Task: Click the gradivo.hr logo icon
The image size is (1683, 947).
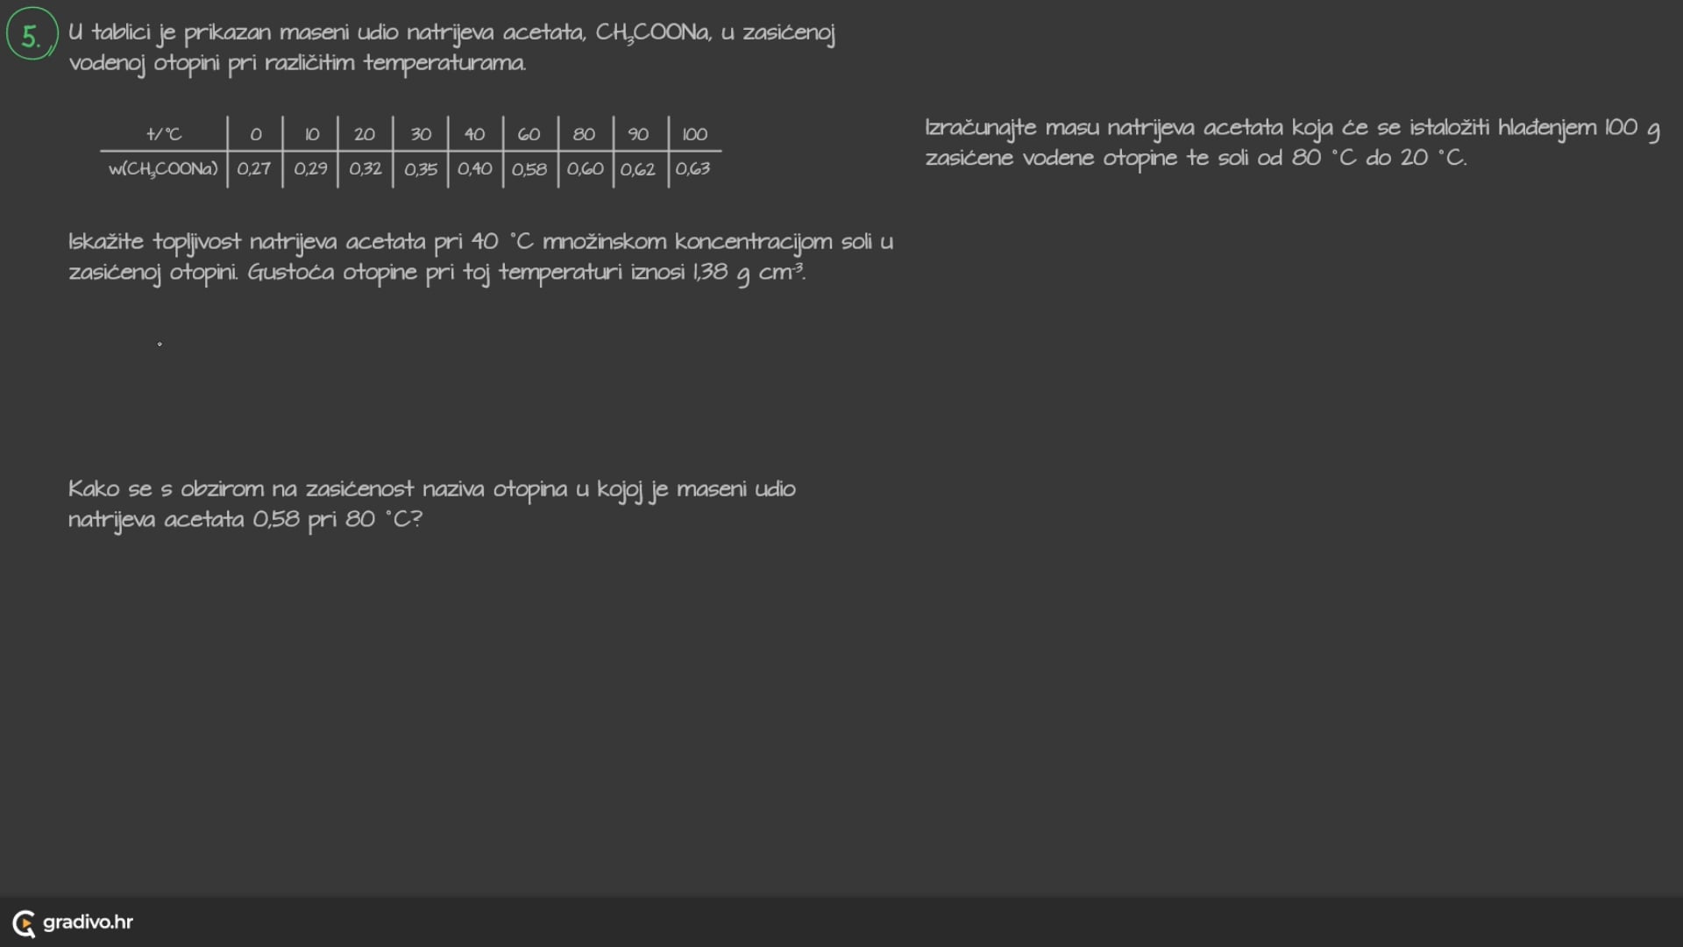Action: point(24,922)
